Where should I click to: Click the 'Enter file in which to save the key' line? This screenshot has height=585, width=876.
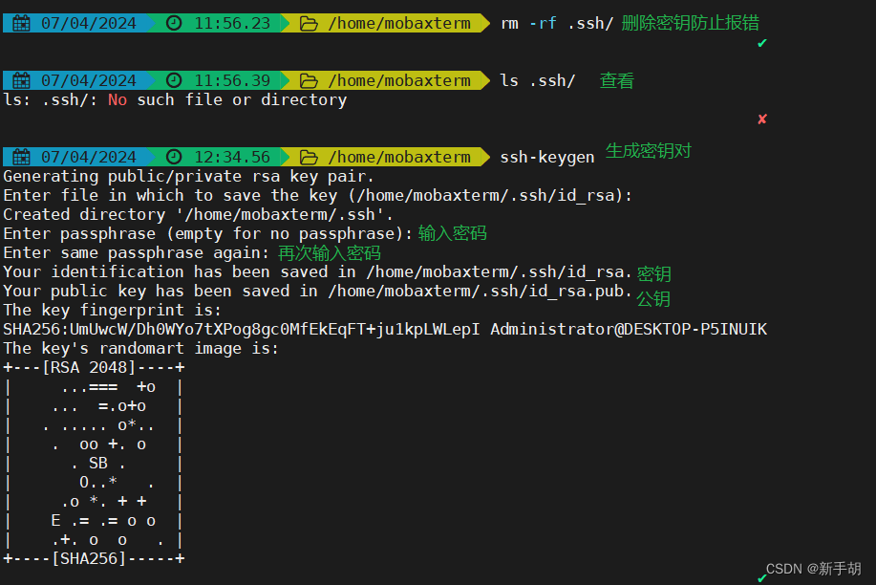click(317, 196)
